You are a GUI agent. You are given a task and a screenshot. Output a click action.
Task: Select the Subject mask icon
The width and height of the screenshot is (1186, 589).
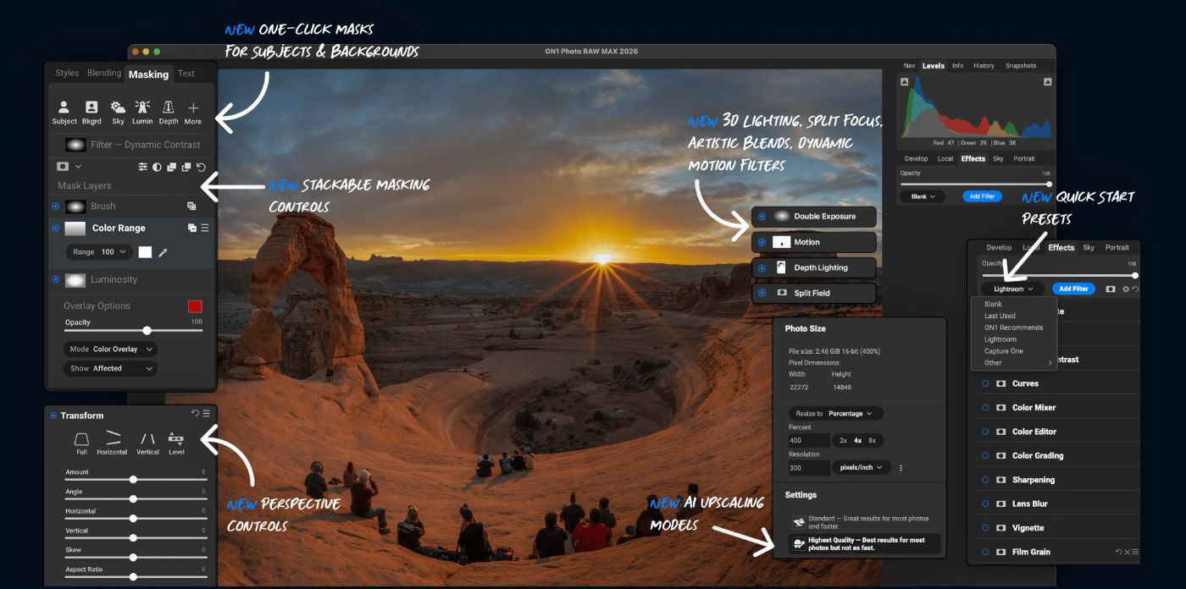64,108
